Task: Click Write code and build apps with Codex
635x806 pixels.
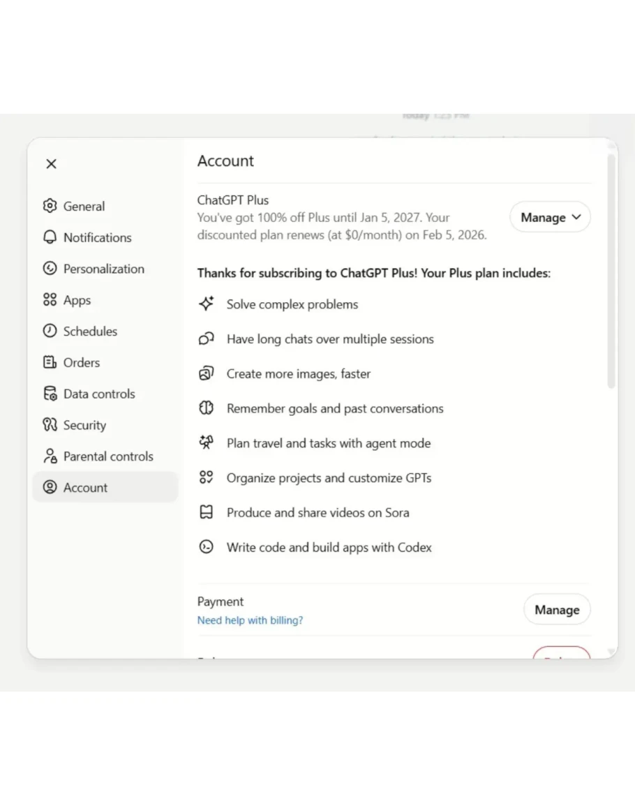Action: coord(329,547)
